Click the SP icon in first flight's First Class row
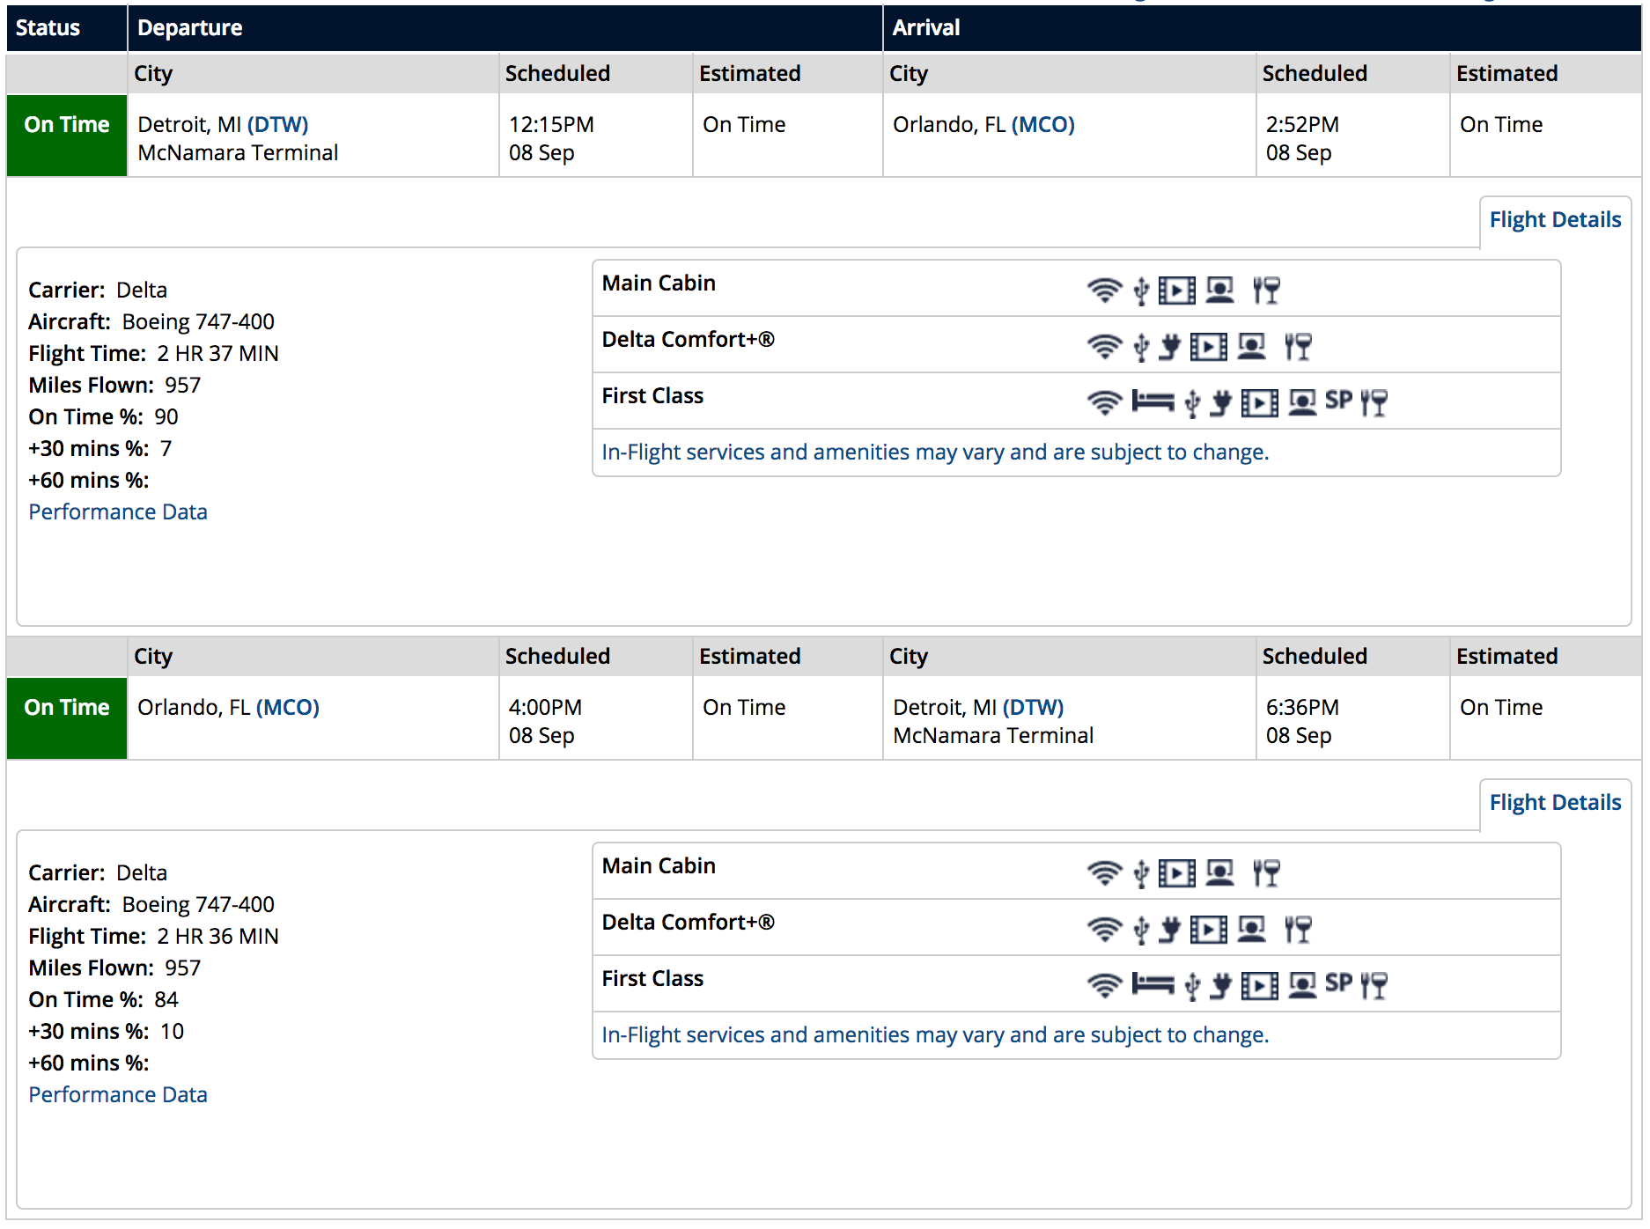 coord(1338,401)
